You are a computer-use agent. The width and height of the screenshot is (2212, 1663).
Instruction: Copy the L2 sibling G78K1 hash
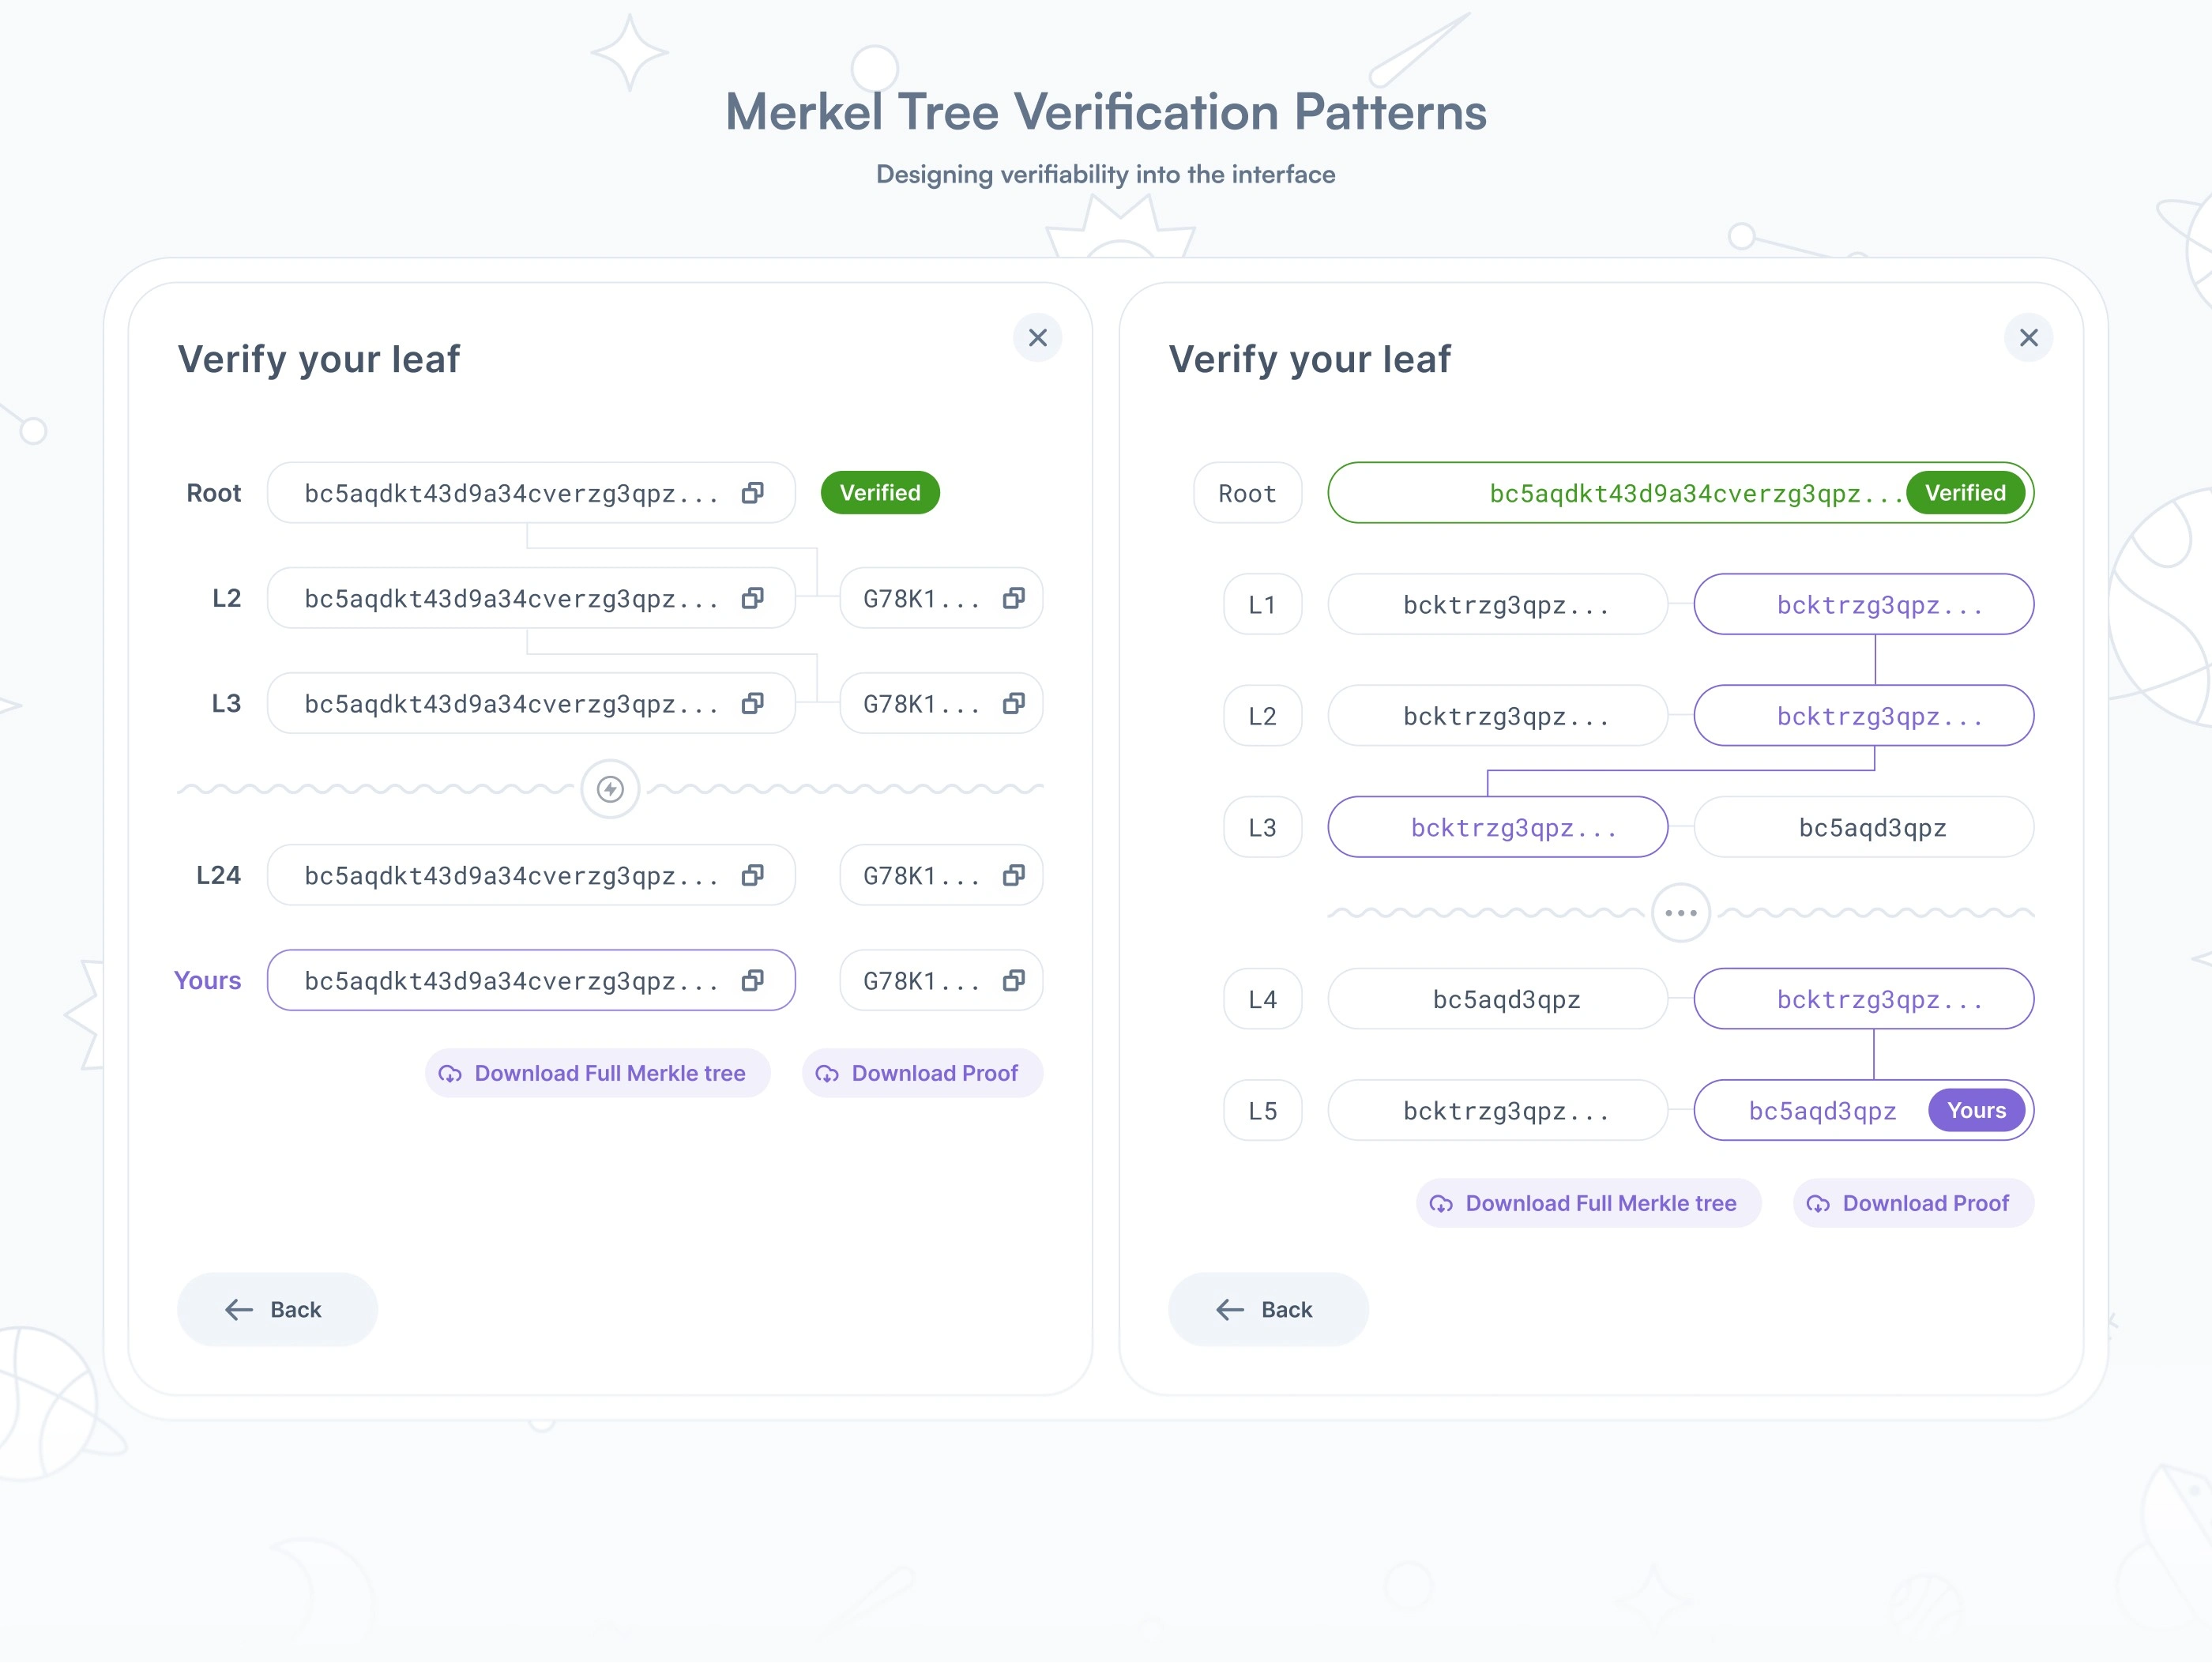1013,598
